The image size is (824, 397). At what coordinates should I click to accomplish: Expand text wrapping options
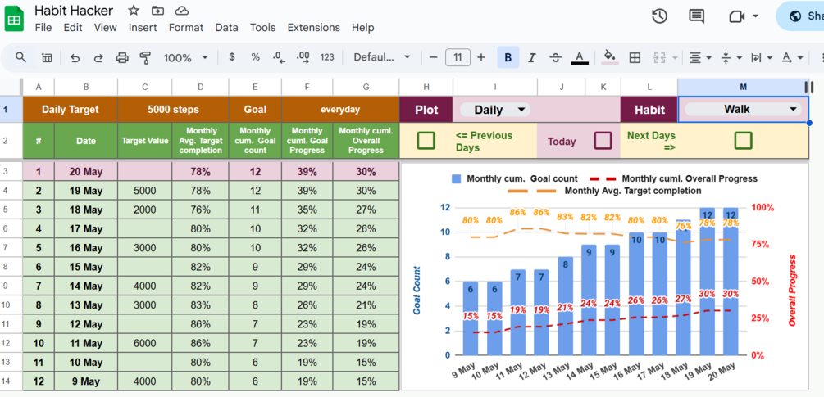(x=769, y=57)
